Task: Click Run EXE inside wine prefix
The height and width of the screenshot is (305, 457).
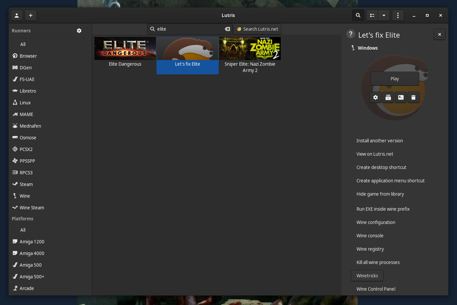Action: [383, 209]
